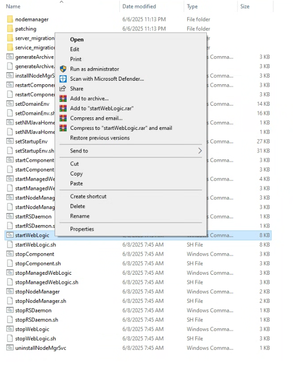Viewport: 293px width, 375px height.
Task: Select the patching folder name
Action: (x=26, y=29)
